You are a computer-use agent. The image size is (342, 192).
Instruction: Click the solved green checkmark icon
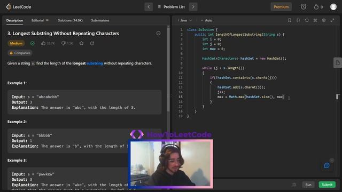coord(33,43)
